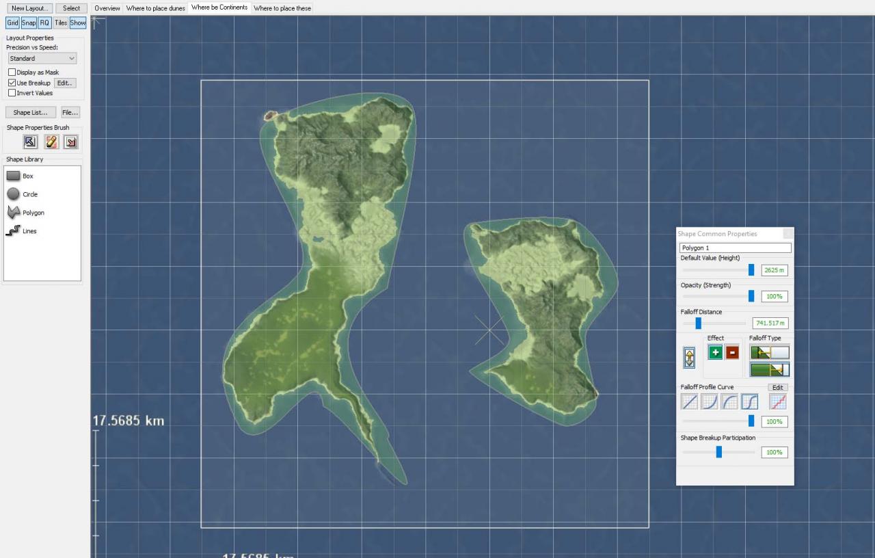Click the Polygon 1 shape name field
Viewport: 875px width, 558px height.
[x=735, y=248]
